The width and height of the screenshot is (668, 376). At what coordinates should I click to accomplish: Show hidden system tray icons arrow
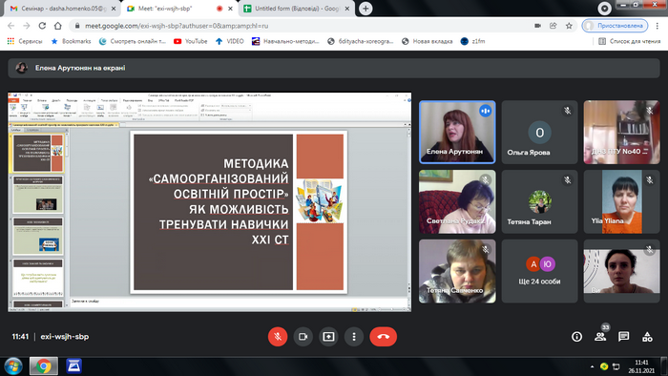pyautogui.click(x=593, y=366)
